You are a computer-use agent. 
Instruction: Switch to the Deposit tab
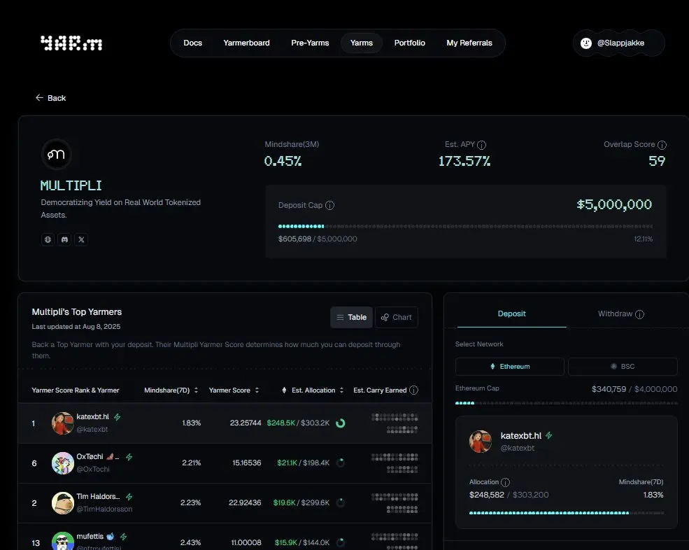pos(511,314)
